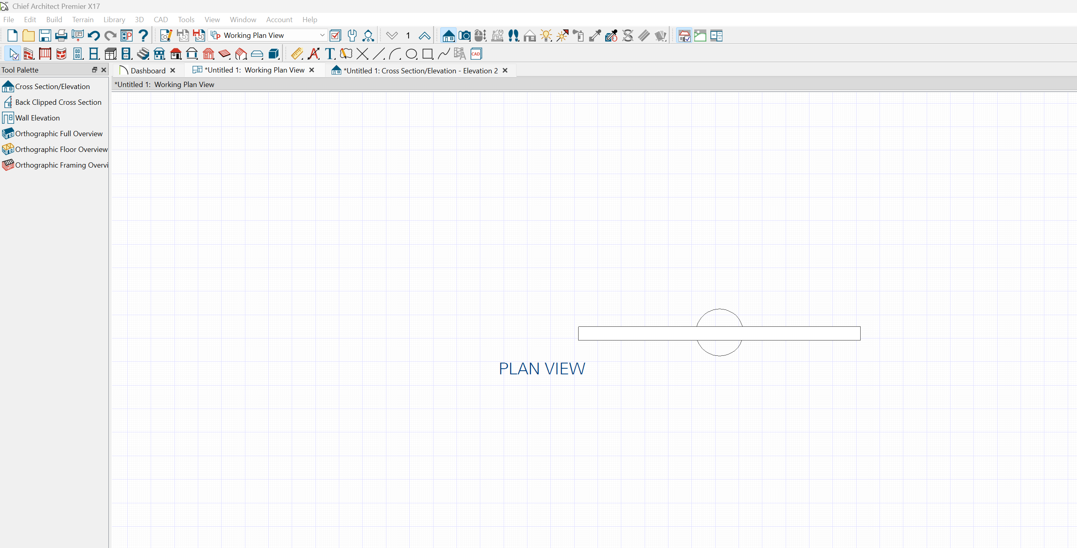This screenshot has width=1077, height=548.
Task: Choose Back Clipped Cross Section tool
Action: (58, 102)
